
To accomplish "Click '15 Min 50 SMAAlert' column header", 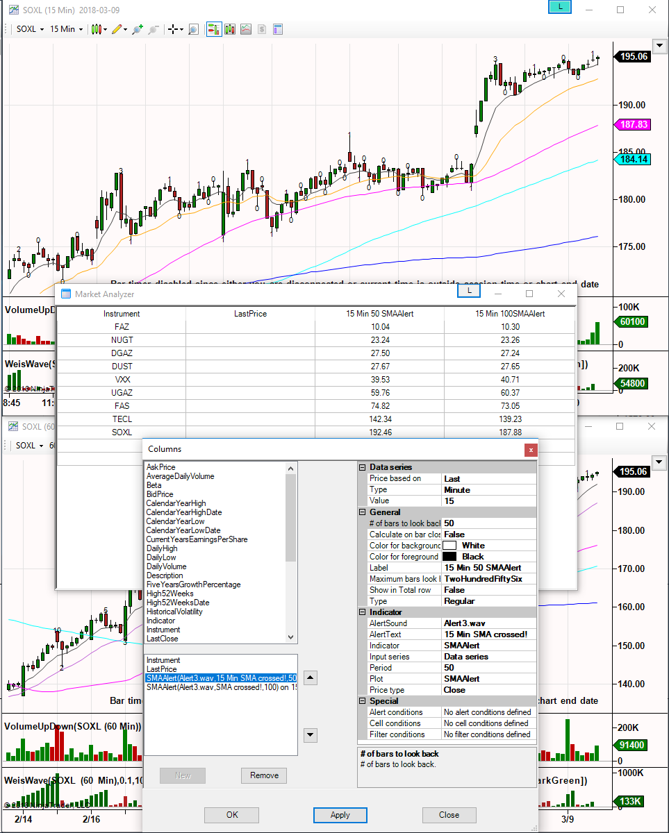I will click(x=380, y=314).
